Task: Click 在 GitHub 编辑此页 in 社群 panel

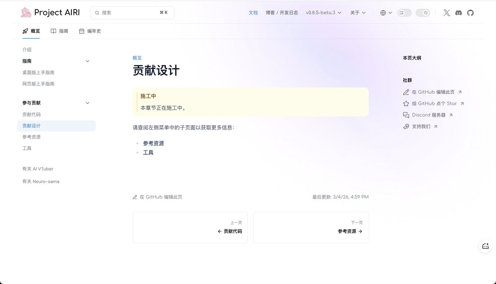Action: point(433,92)
